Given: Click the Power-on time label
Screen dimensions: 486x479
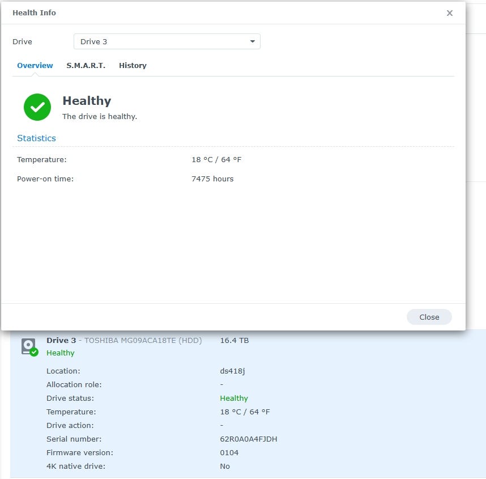Looking at the screenshot, I should [45, 179].
